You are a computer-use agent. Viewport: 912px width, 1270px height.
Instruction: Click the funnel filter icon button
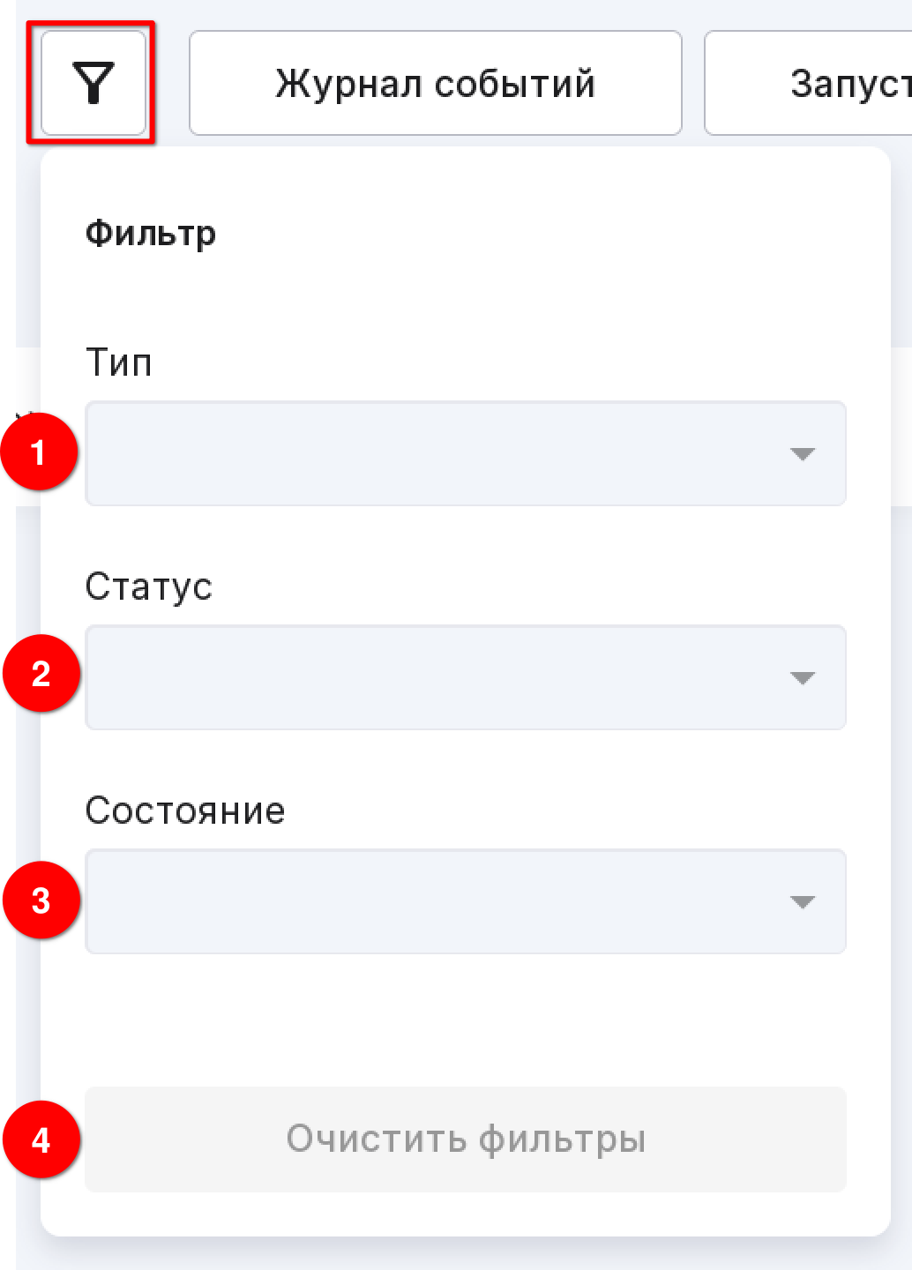point(93,83)
